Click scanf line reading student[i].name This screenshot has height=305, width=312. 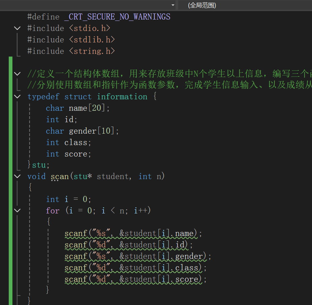click(x=133, y=233)
